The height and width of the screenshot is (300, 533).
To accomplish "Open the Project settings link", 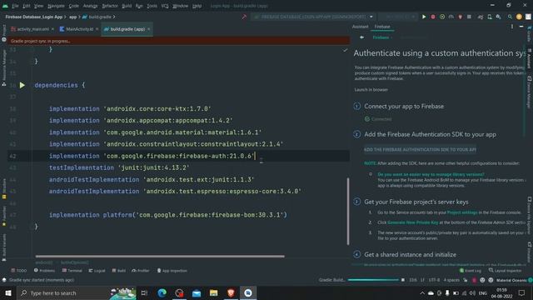I will [x=462, y=212].
